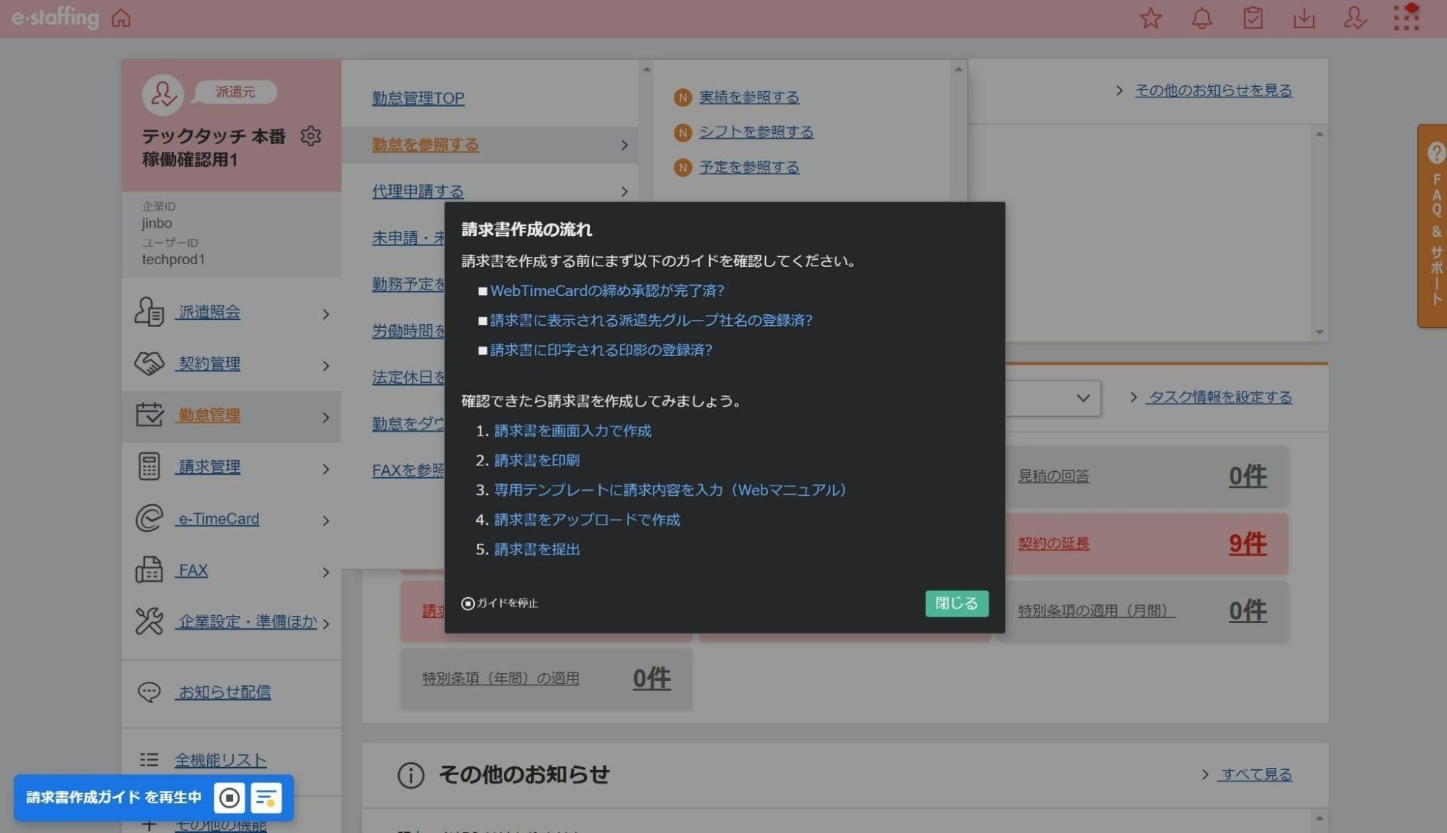The height and width of the screenshot is (833, 1447).
Task: Open the notifications bell icon
Action: pyautogui.click(x=1201, y=18)
